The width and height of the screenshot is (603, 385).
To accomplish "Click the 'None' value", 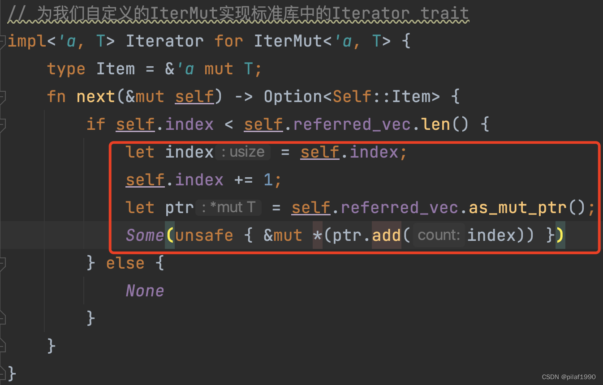I will coord(145,291).
